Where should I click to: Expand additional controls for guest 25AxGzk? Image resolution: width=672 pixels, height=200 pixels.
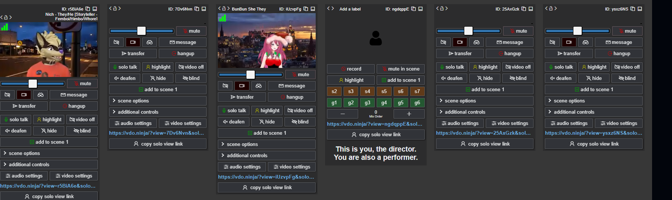tap(485, 112)
